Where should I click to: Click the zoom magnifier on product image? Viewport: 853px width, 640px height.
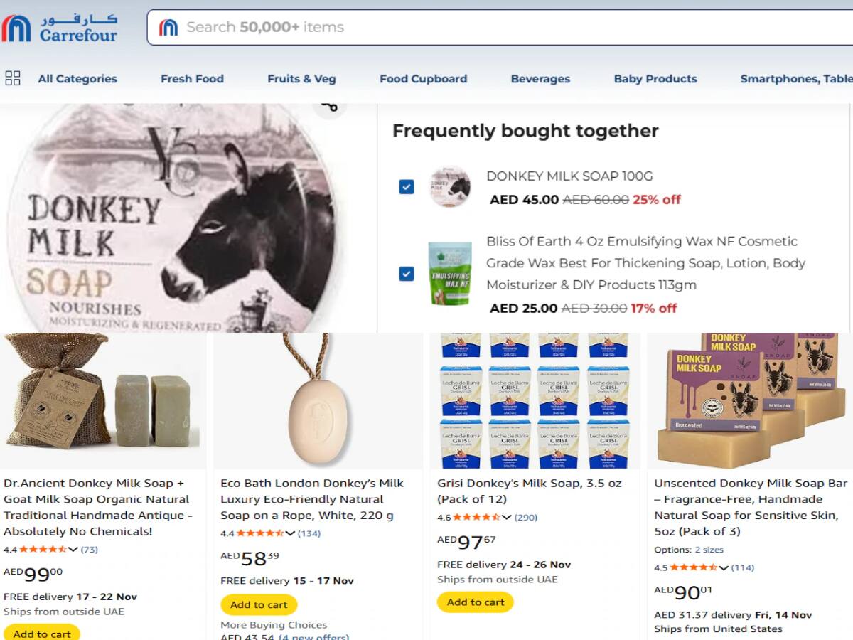(329, 107)
